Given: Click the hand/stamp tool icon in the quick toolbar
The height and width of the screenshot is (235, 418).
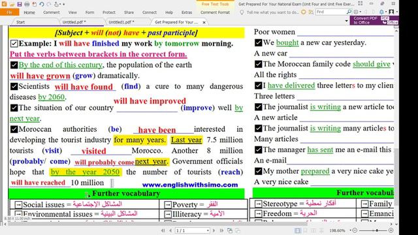Looking at the screenshot, I should tap(56, 5).
